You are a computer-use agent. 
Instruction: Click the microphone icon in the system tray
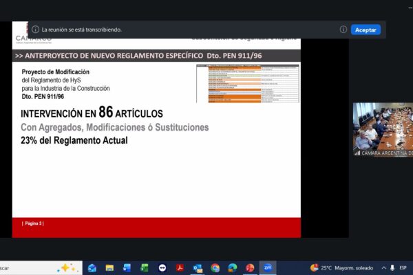coord(392,268)
